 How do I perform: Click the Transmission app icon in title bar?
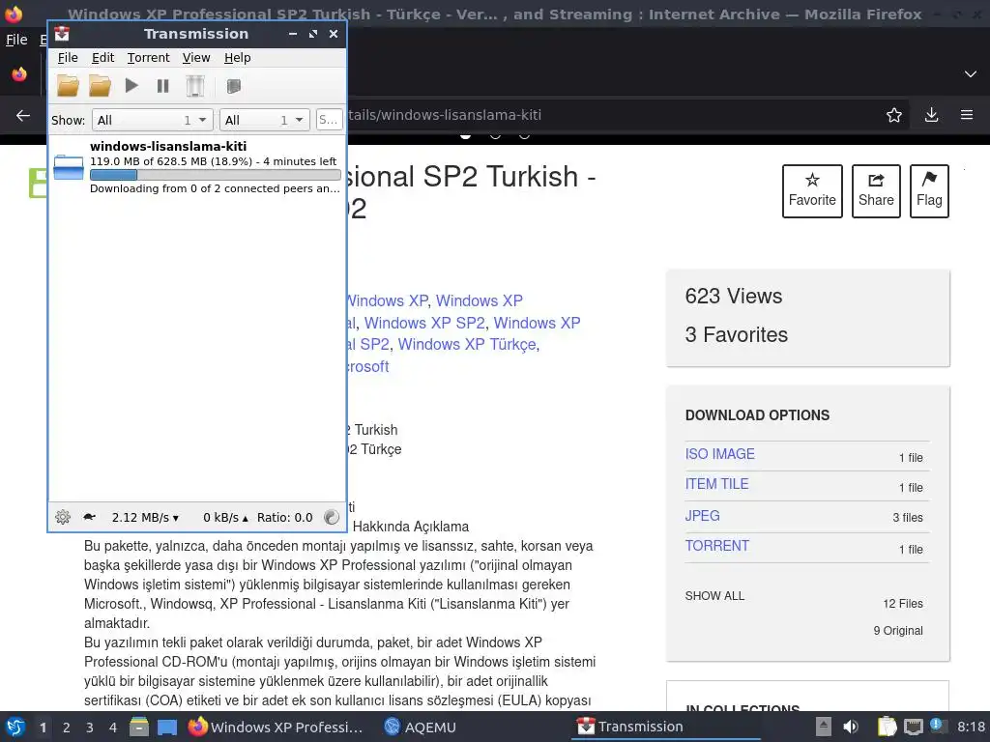(x=62, y=34)
